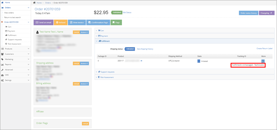Click the Refund button
The width and height of the screenshot is (277, 130).
coord(60,23)
